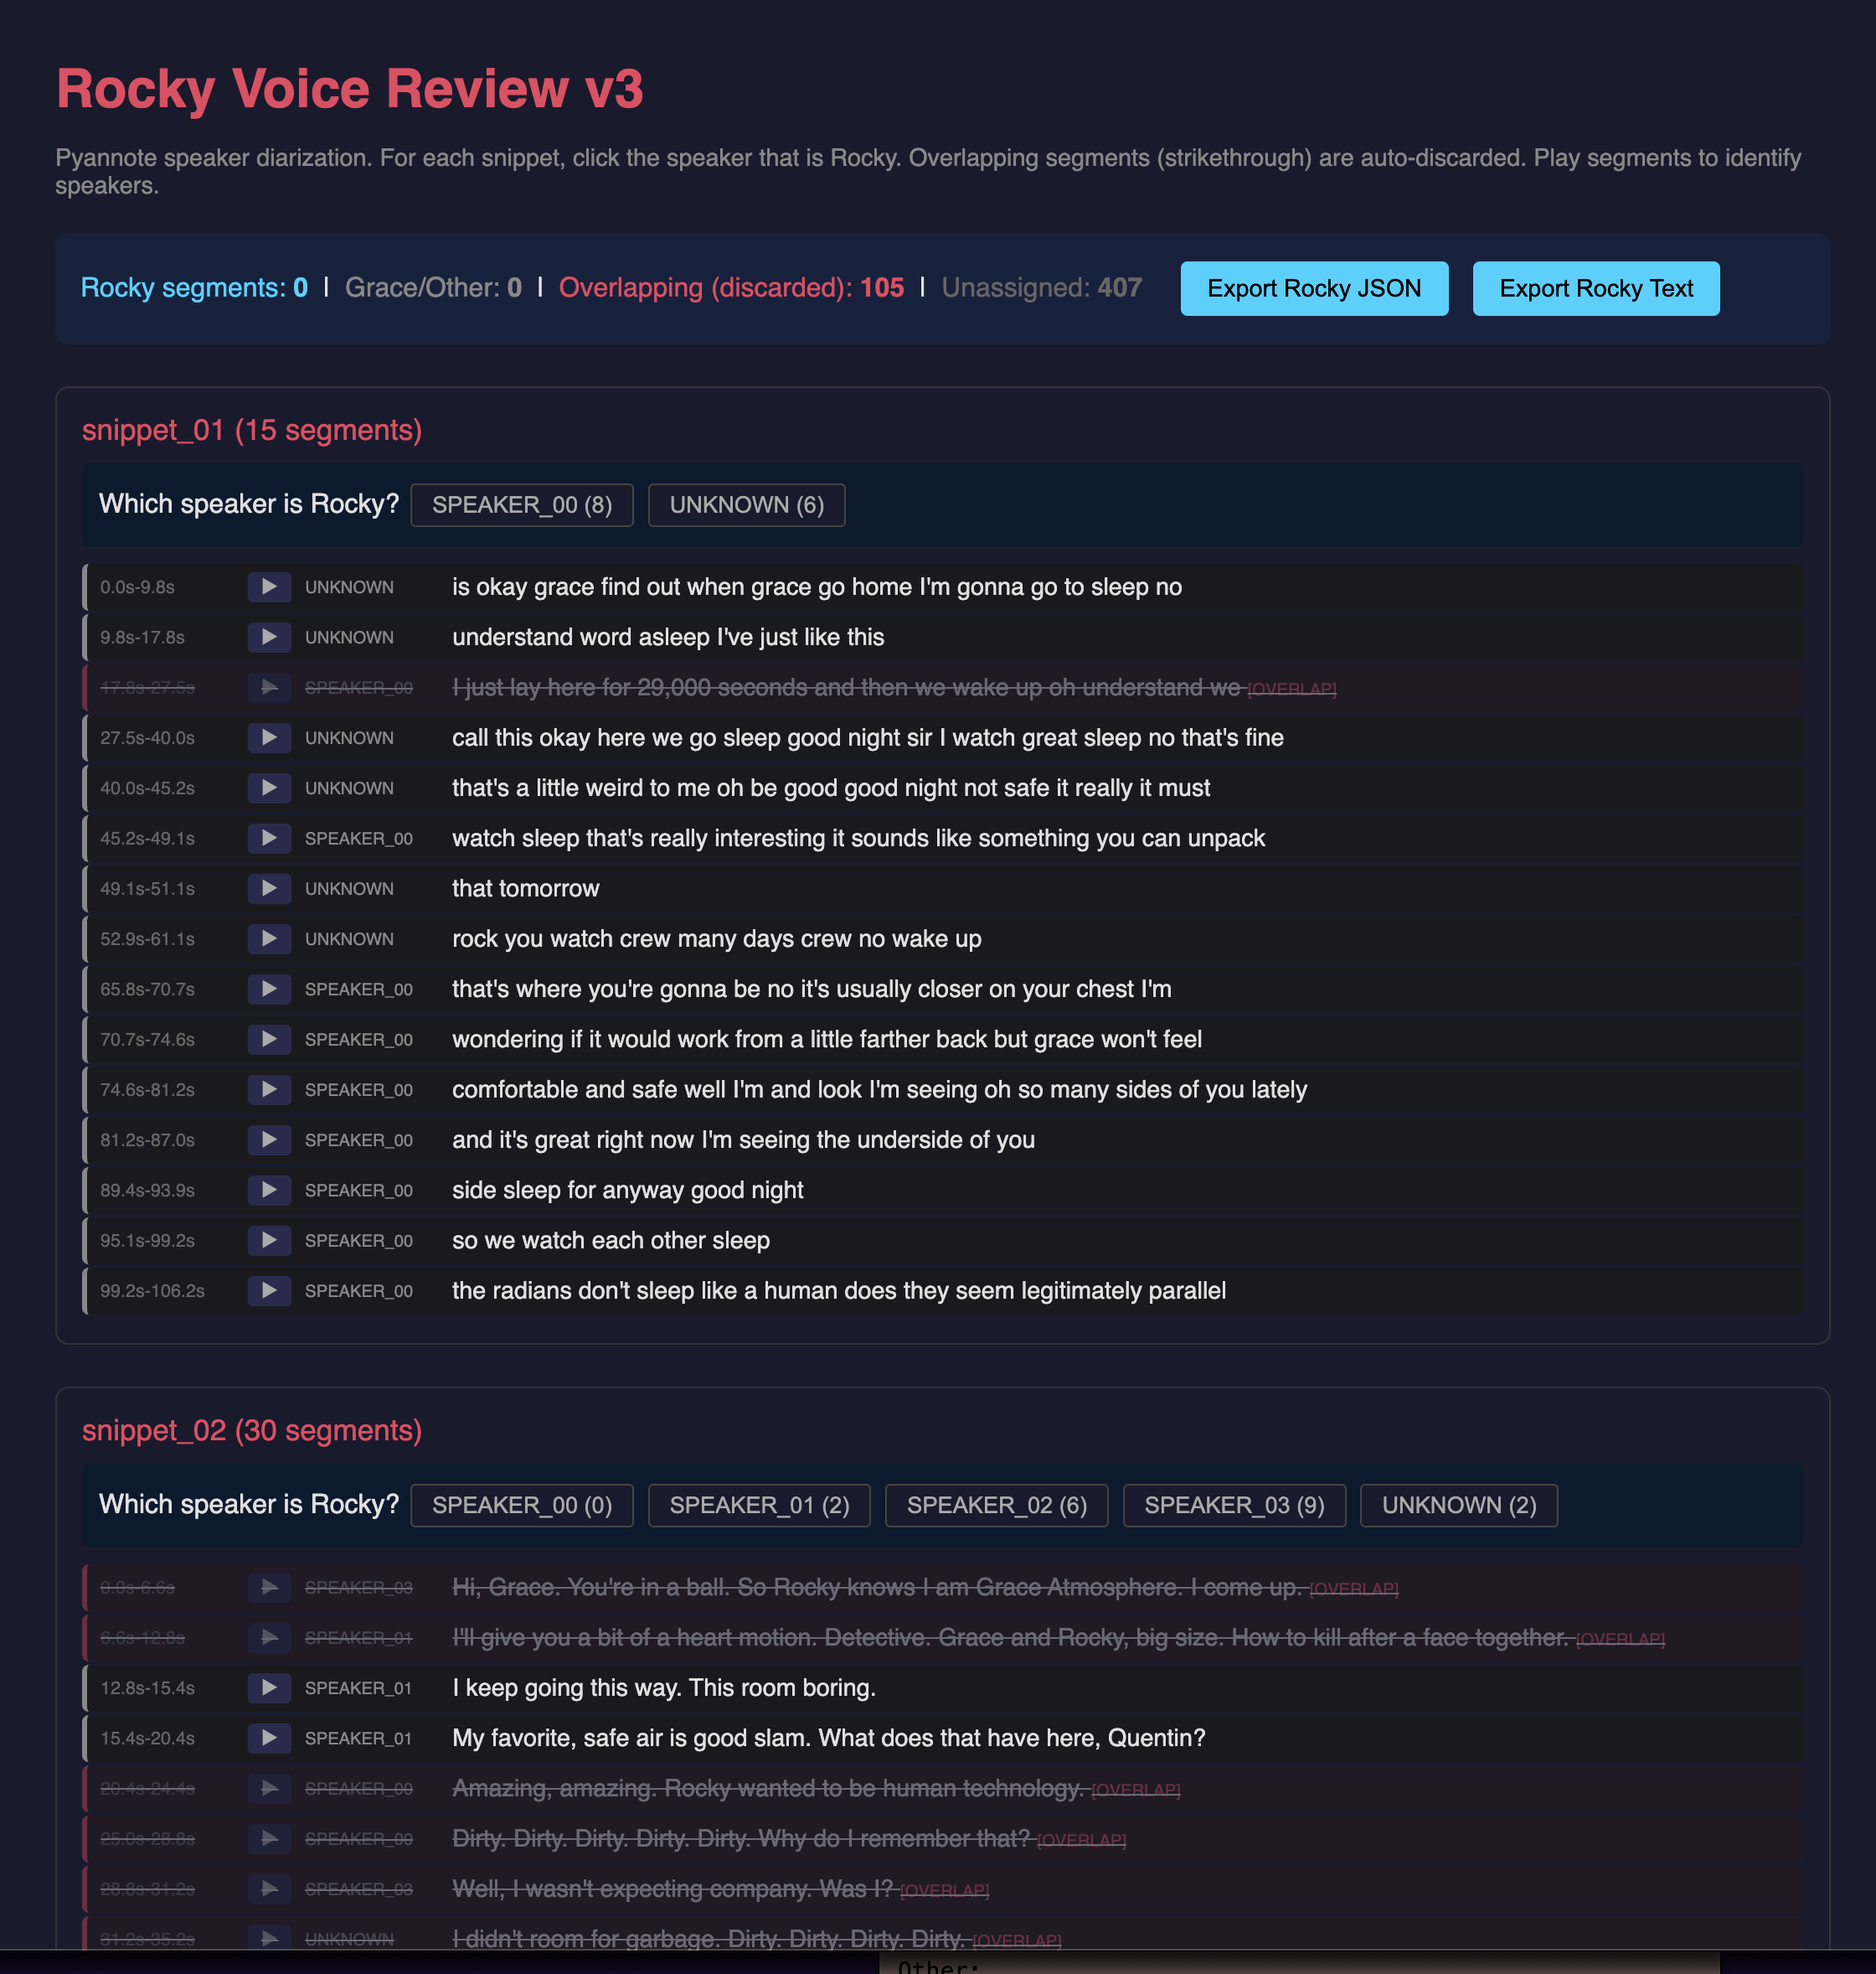Play the 74.6s-81.2s segment
Viewport: 1876px width, 1974px height.
[269, 1089]
